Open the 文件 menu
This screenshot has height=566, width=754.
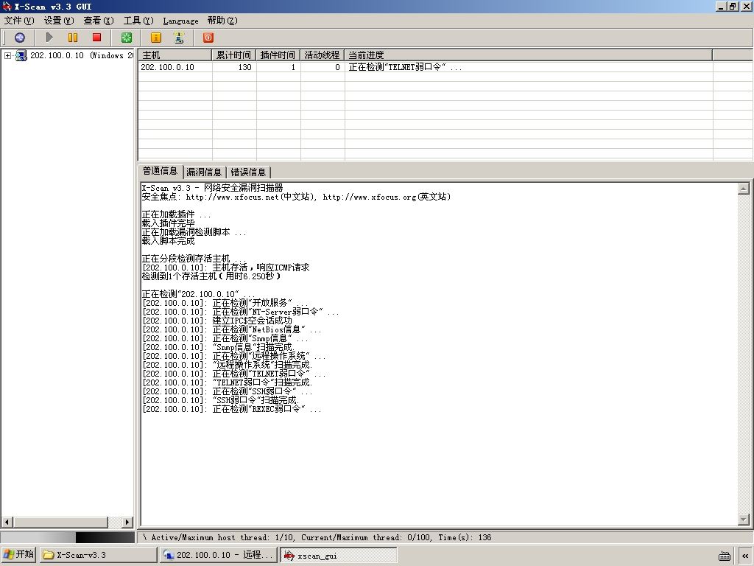(x=19, y=21)
